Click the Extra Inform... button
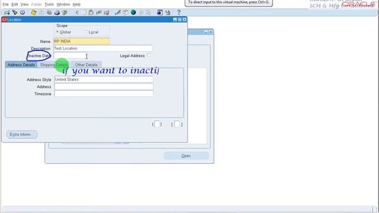The height and width of the screenshot is (213, 379). click(x=22, y=134)
